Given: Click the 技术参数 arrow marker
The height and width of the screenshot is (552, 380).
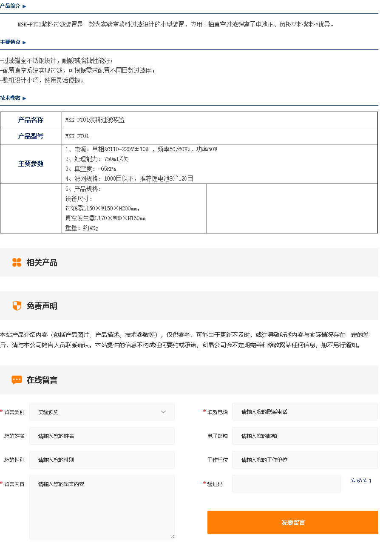Looking at the screenshot, I should pyautogui.click(x=24, y=98).
